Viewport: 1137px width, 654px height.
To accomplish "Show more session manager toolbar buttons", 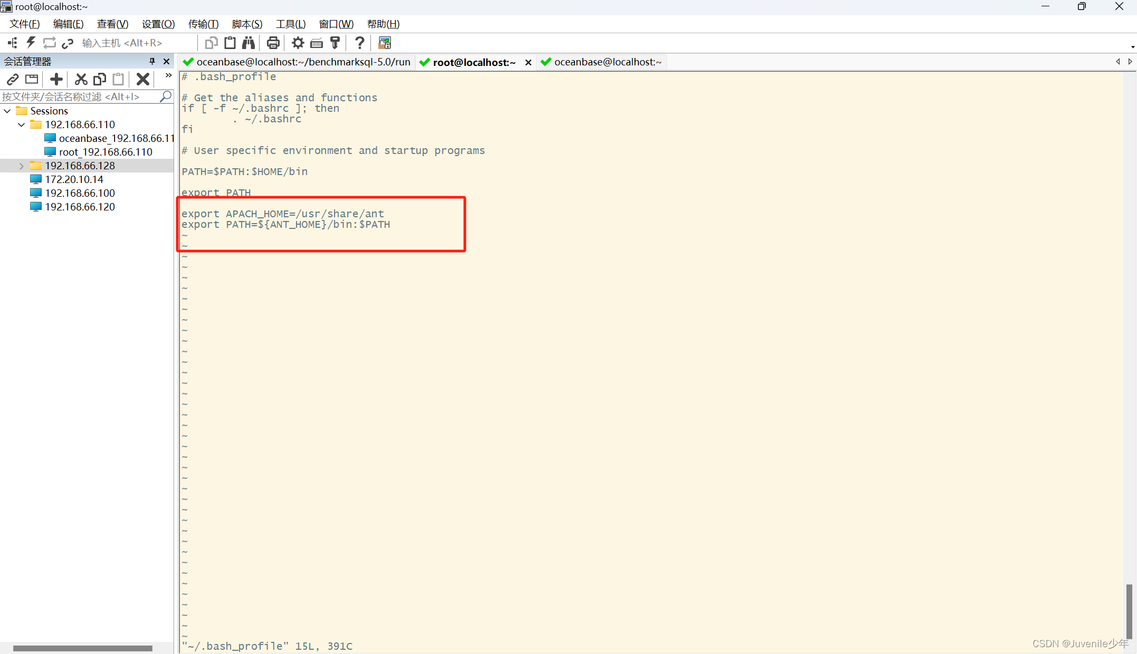I will [168, 75].
